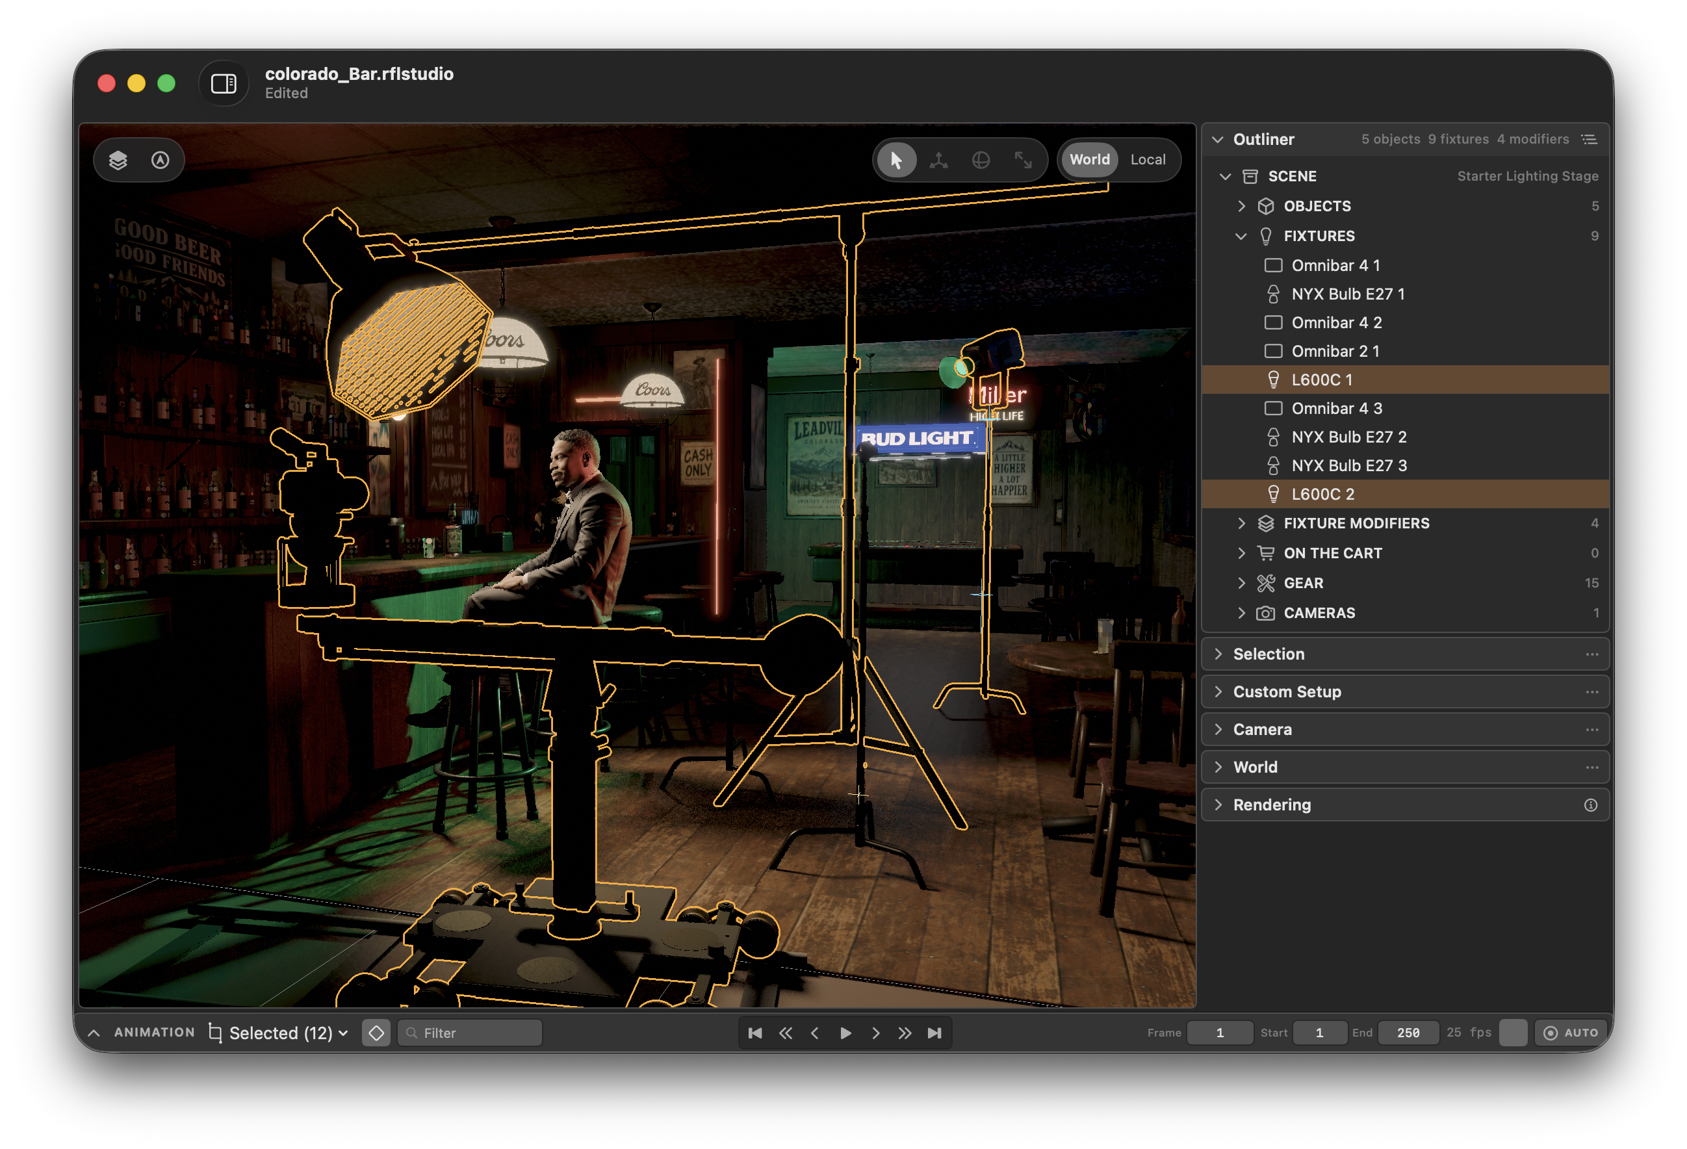
Task: Open the layers stack icon in viewport
Action: [x=118, y=160]
